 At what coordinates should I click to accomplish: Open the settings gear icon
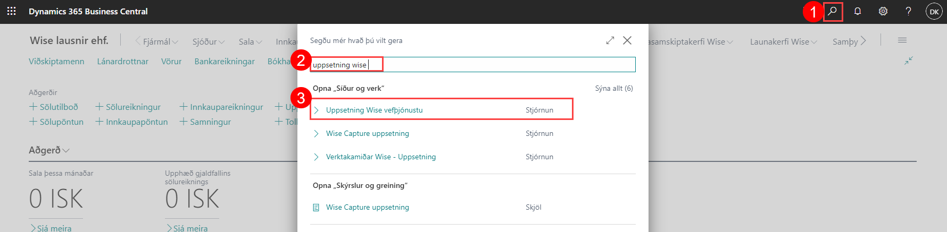pos(883,11)
